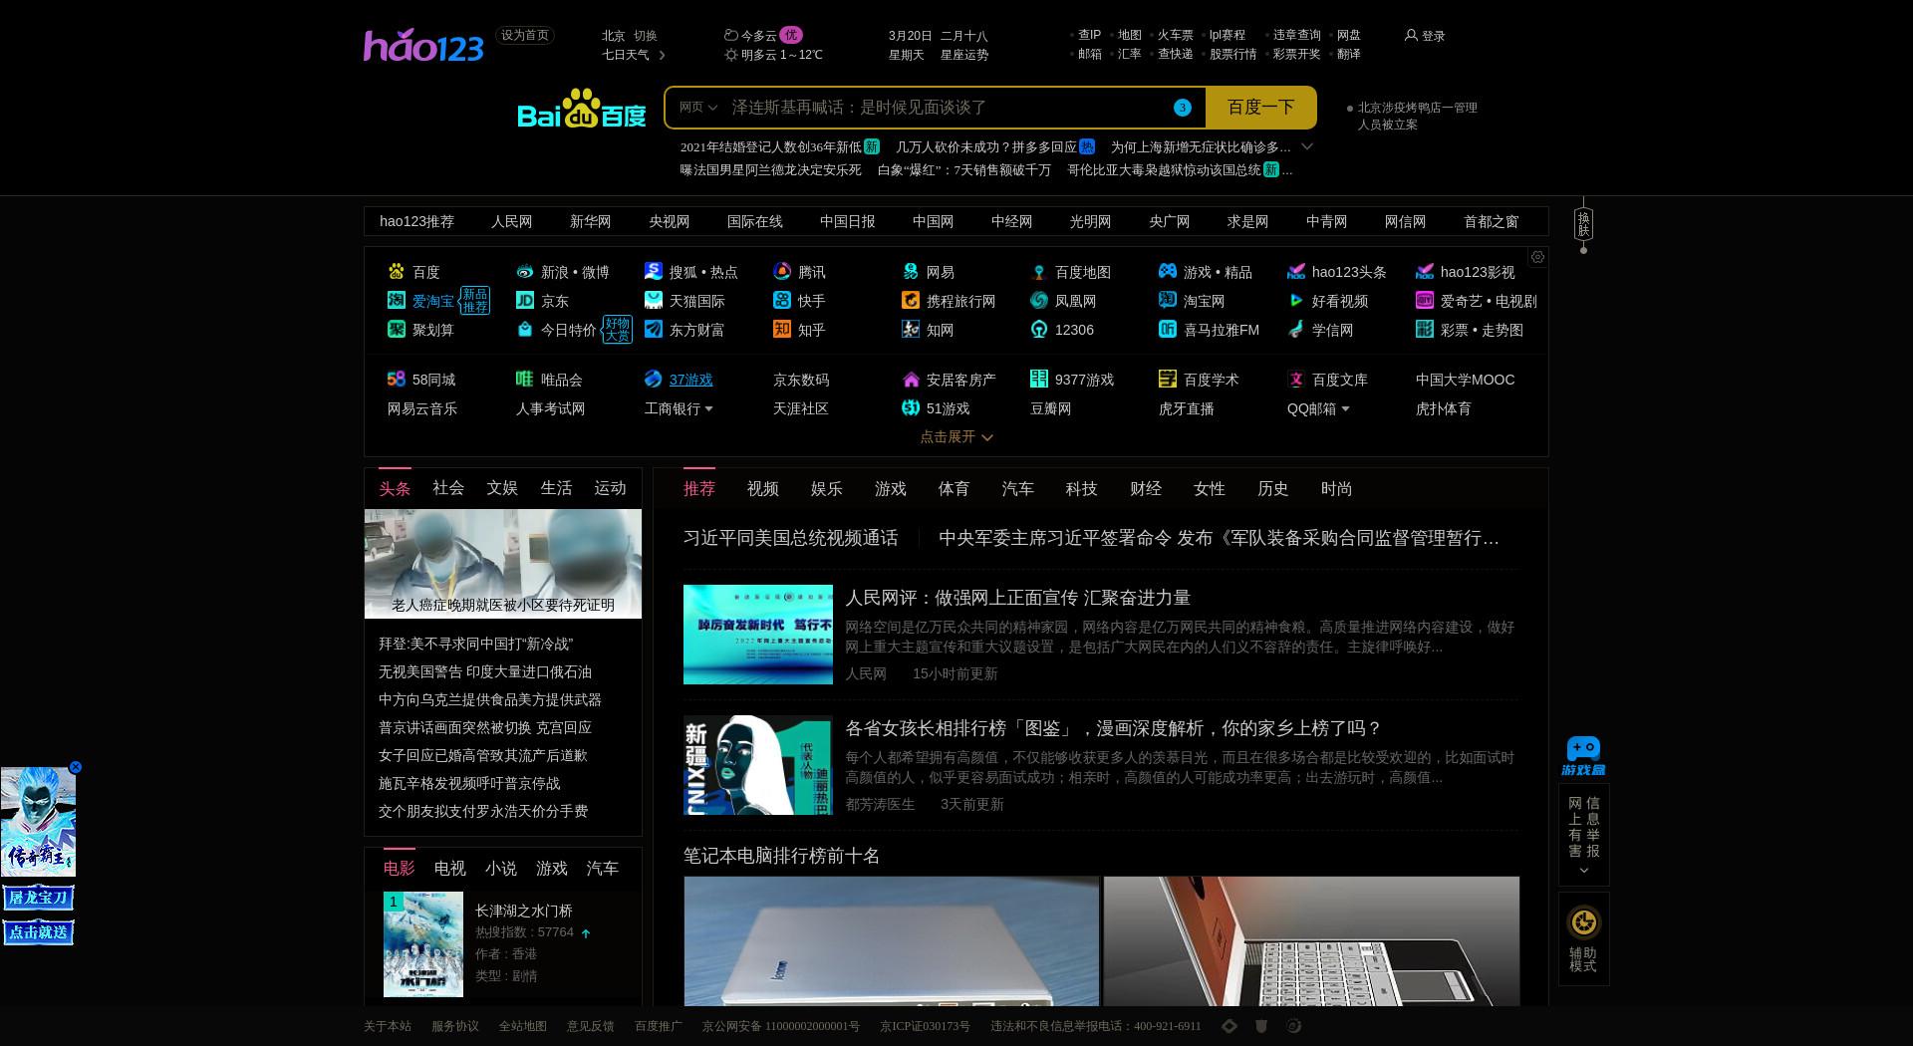Select the 视频 feed tab

point(763,489)
